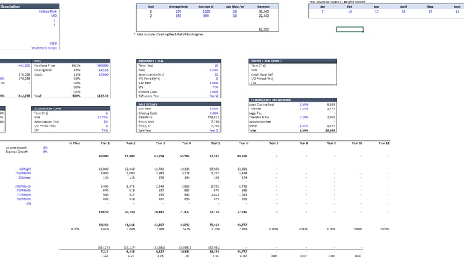Click the 'USES' section header

(38, 61)
